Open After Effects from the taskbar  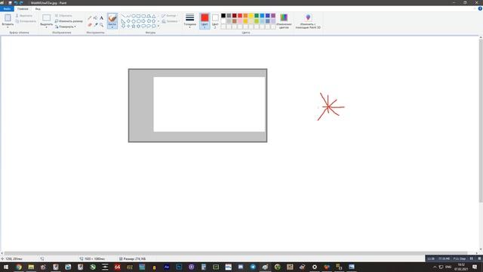(167, 267)
